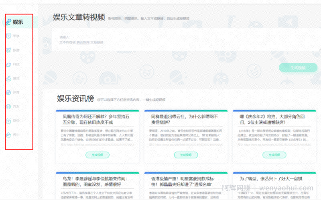
Task: Click the TV-shaped icon for 财经
Action: point(8,121)
